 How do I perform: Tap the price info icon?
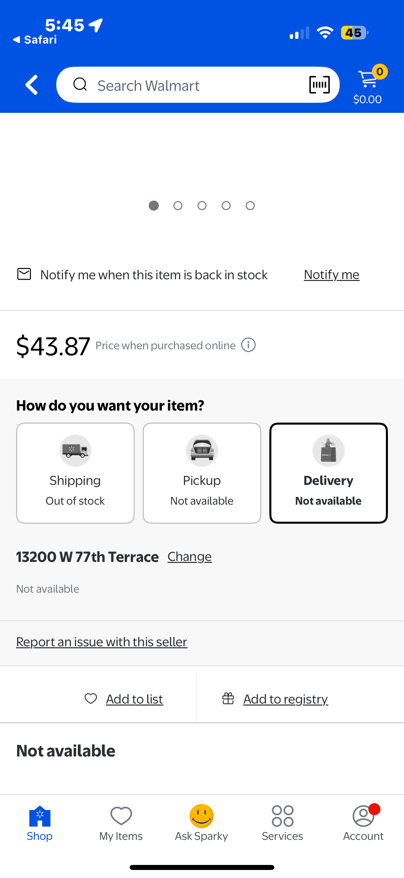(x=248, y=345)
